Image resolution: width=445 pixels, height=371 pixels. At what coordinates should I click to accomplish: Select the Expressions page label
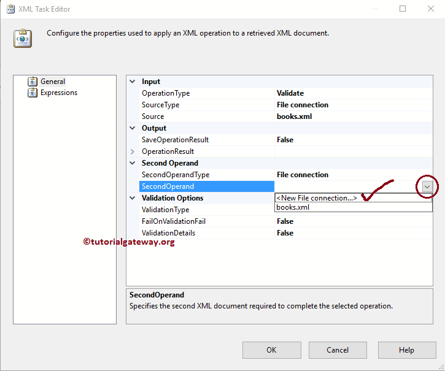(59, 93)
